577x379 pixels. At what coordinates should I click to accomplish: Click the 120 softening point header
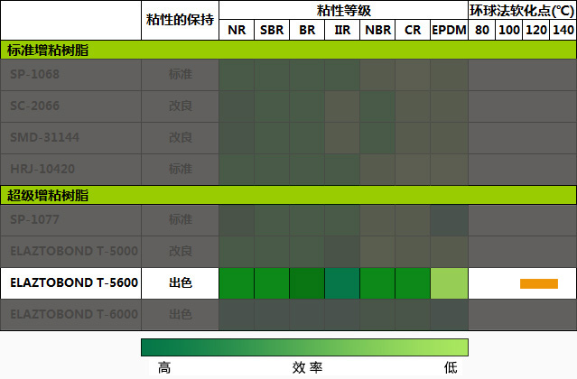click(536, 30)
